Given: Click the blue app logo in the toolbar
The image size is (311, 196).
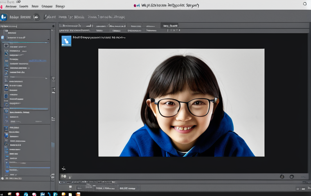Looking at the screenshot, I should 4,17.
